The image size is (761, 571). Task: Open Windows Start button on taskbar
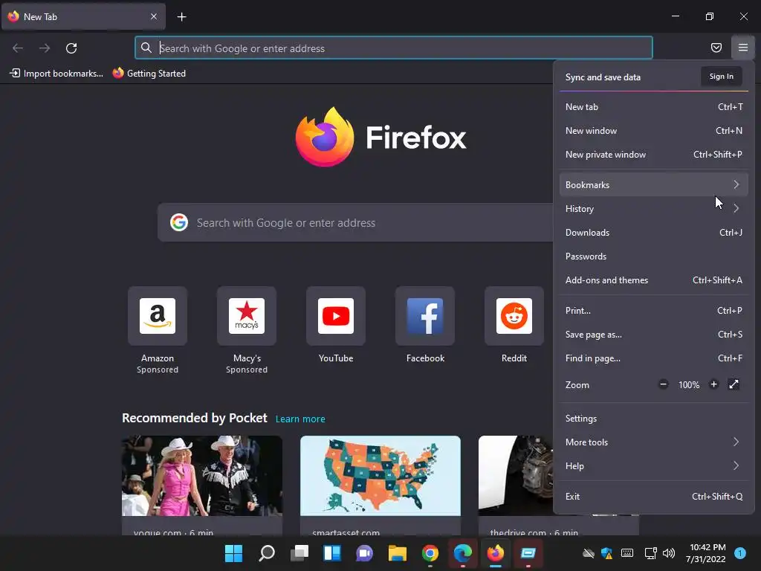click(233, 553)
